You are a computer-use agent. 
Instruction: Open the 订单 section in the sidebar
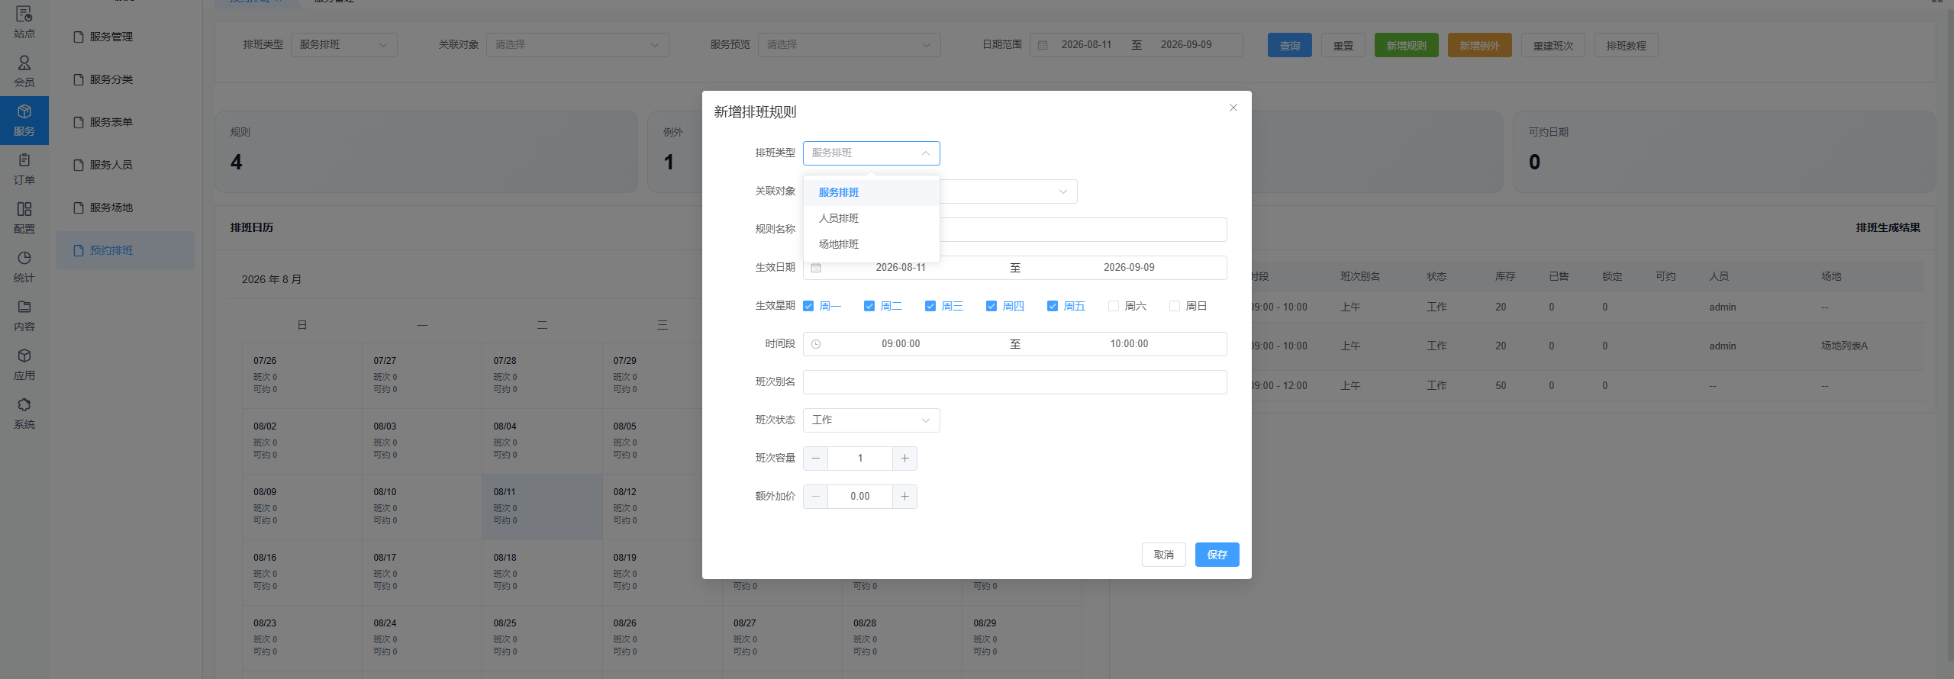pyautogui.click(x=24, y=169)
